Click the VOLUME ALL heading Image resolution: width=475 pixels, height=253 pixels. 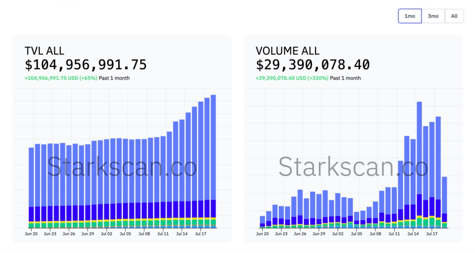point(288,51)
